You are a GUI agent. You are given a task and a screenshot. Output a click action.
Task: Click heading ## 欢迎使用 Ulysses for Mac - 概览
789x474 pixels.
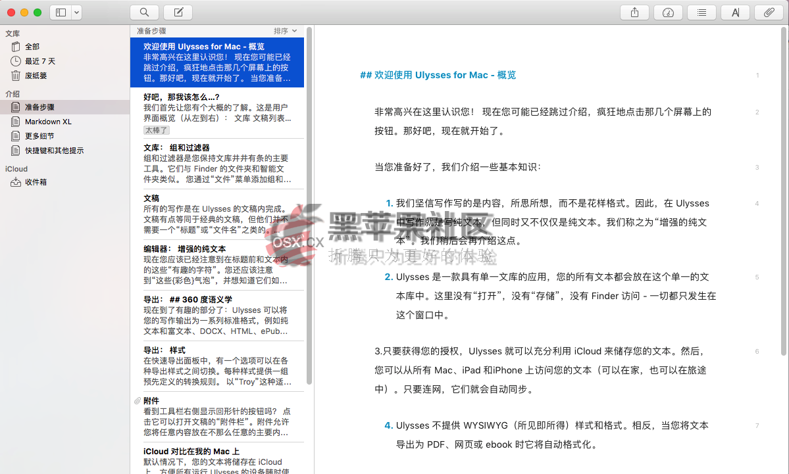pos(438,76)
